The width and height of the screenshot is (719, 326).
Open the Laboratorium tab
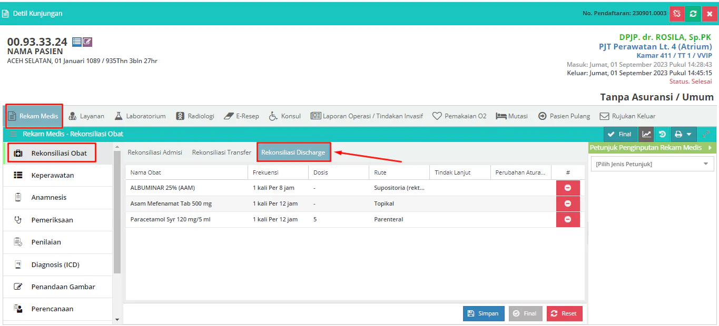point(140,116)
